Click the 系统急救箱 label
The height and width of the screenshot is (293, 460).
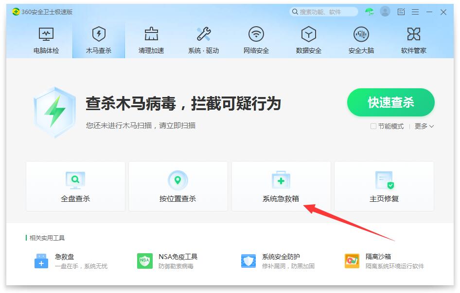[281, 199]
